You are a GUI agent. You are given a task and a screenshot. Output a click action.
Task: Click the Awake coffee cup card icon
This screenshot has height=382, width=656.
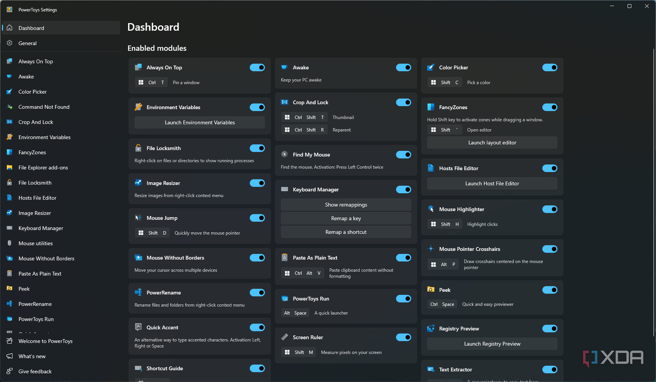coord(285,67)
